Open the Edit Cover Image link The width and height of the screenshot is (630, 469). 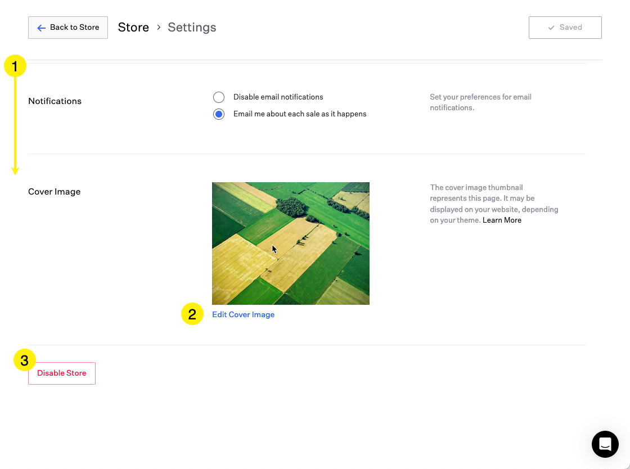coord(243,315)
